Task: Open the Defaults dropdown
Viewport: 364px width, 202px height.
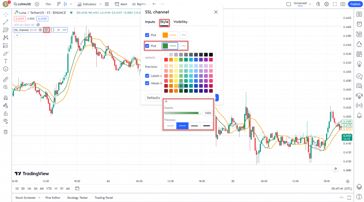Action: [x=154, y=98]
